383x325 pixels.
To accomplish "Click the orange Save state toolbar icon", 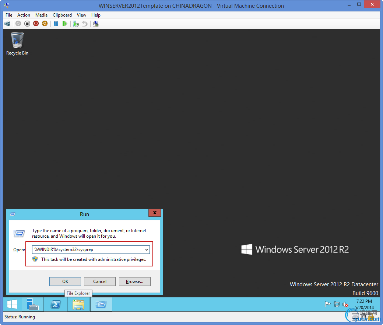I will click(45, 24).
